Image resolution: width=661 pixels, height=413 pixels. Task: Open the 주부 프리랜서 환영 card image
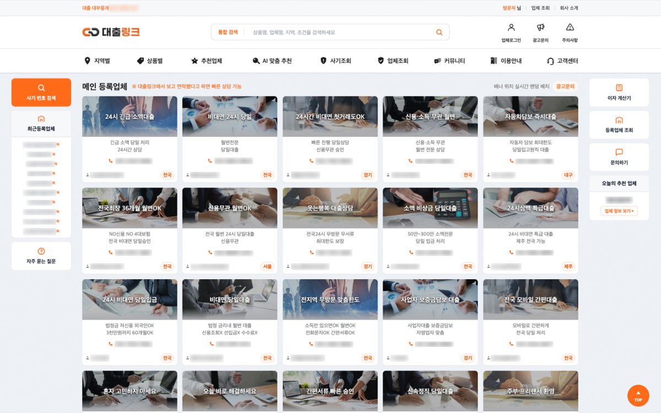(x=530, y=391)
